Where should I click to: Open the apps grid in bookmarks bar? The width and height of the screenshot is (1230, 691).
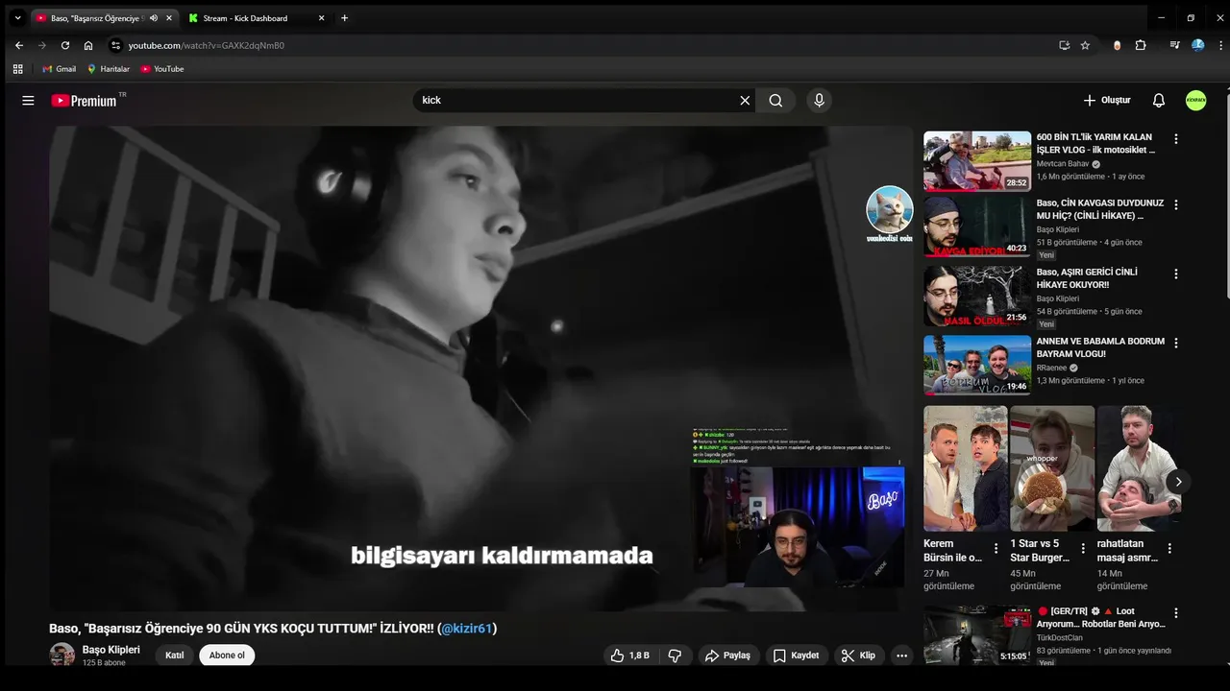tap(17, 69)
